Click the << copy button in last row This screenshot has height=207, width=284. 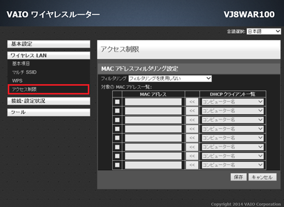coord(192,165)
